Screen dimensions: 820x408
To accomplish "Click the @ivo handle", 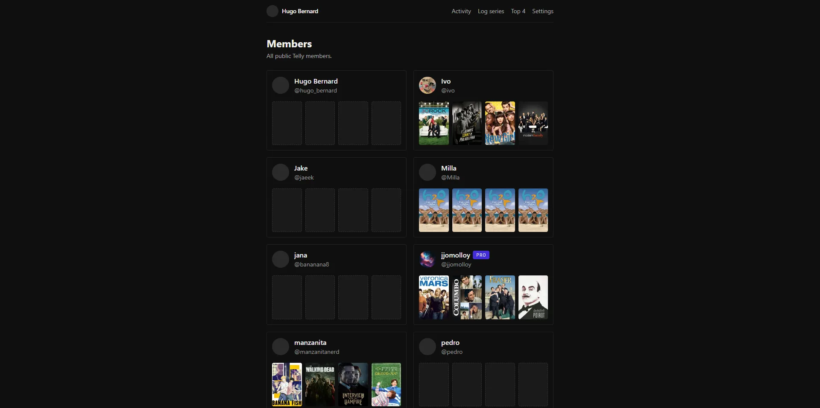I will click(448, 90).
